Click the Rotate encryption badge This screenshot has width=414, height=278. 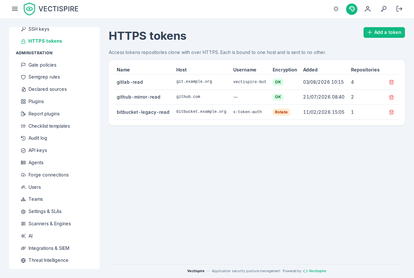coord(281,112)
